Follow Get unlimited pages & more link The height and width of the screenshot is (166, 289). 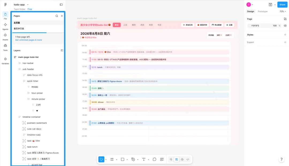(x=29, y=40)
